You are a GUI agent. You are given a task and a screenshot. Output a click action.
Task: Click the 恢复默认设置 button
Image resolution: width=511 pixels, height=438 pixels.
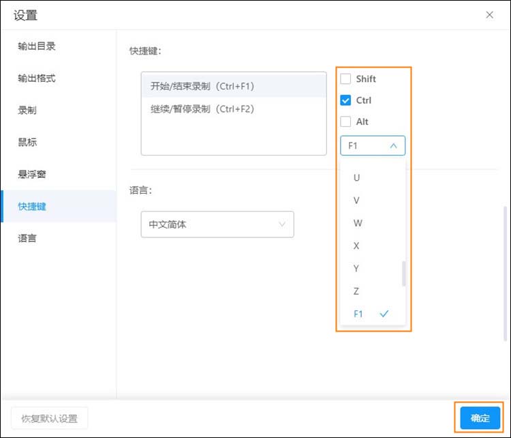pyautogui.click(x=50, y=418)
